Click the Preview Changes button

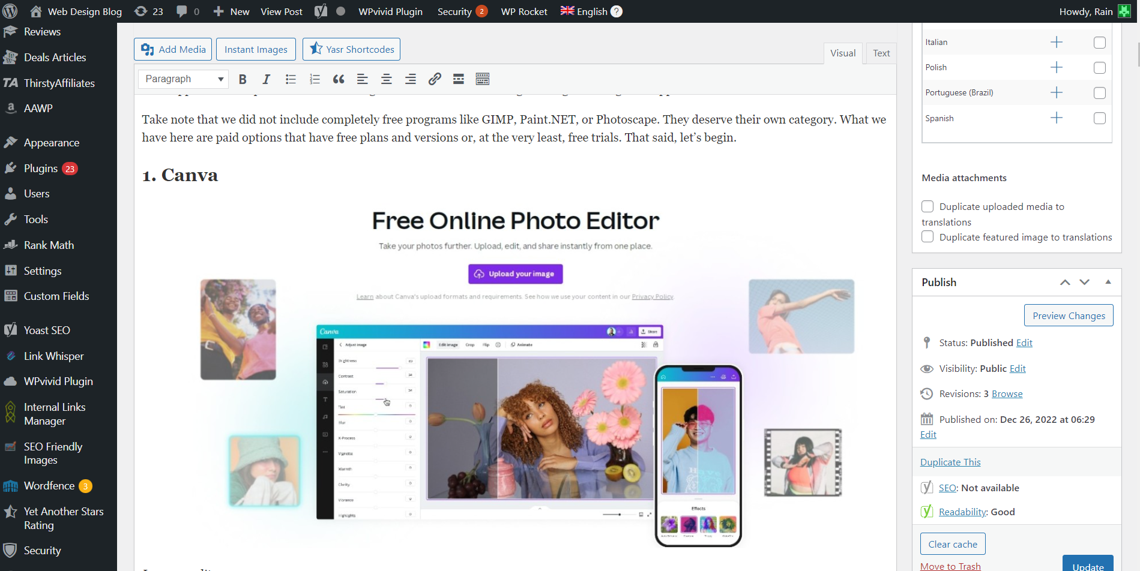click(1069, 315)
